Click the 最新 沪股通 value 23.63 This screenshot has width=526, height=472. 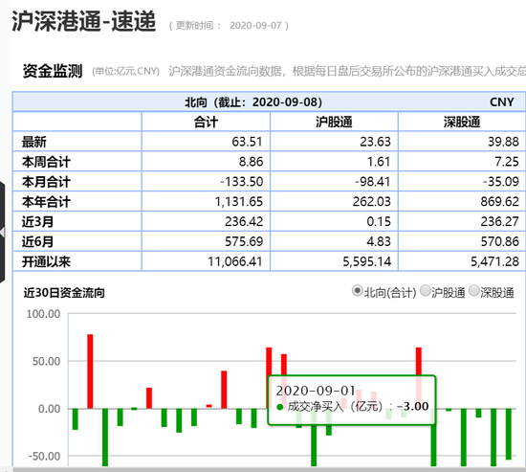click(x=375, y=142)
